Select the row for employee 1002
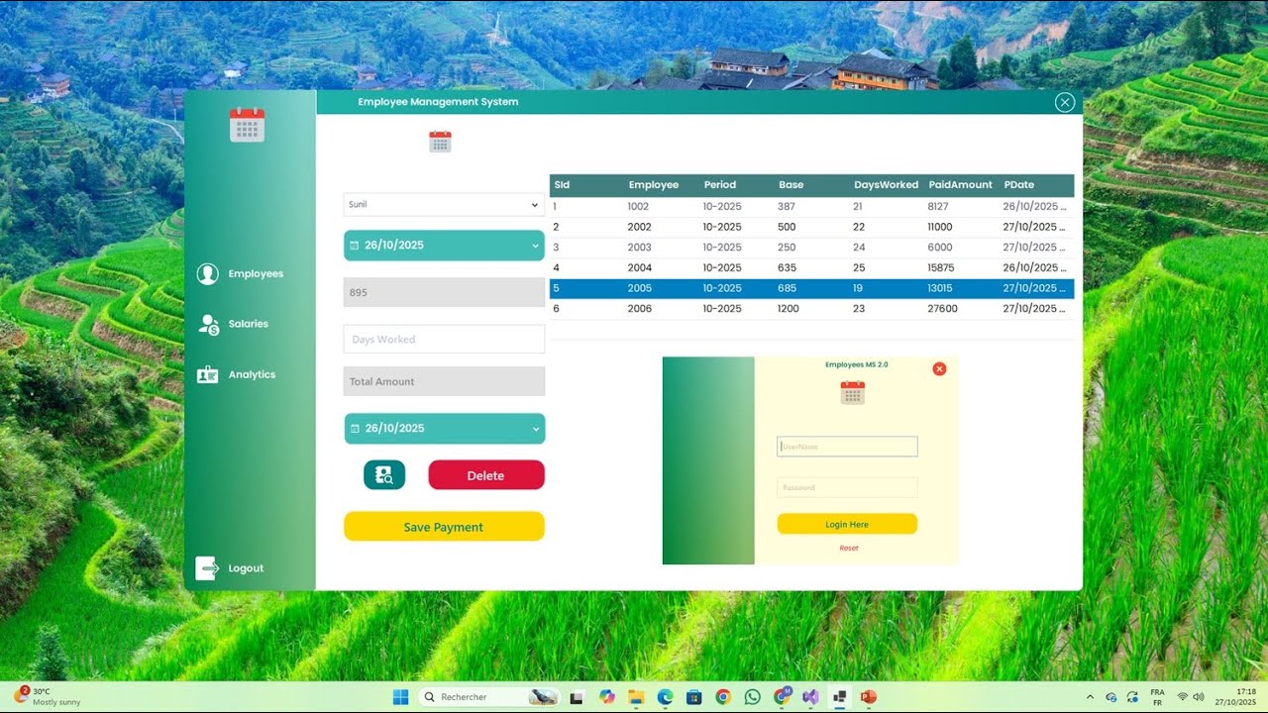 (811, 207)
